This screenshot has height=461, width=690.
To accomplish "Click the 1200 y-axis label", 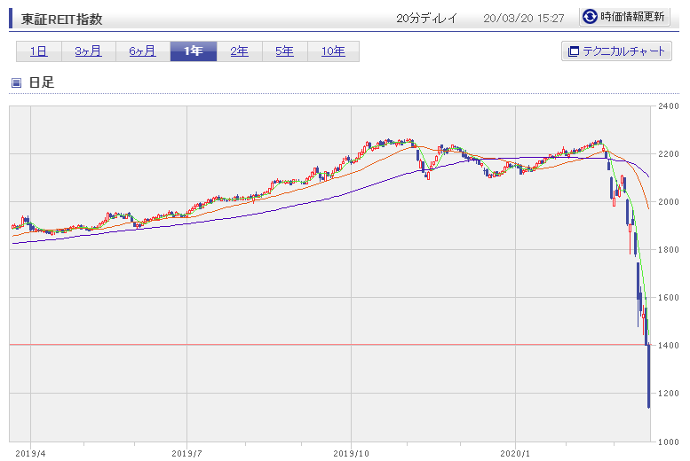I will click(x=669, y=394).
